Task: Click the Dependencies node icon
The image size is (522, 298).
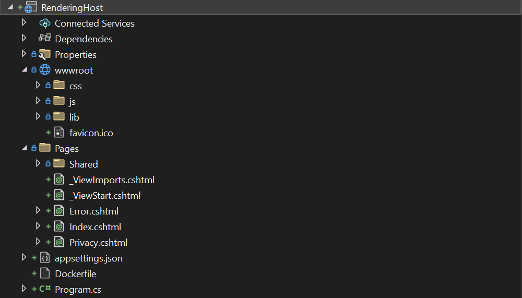Action: coord(45,39)
